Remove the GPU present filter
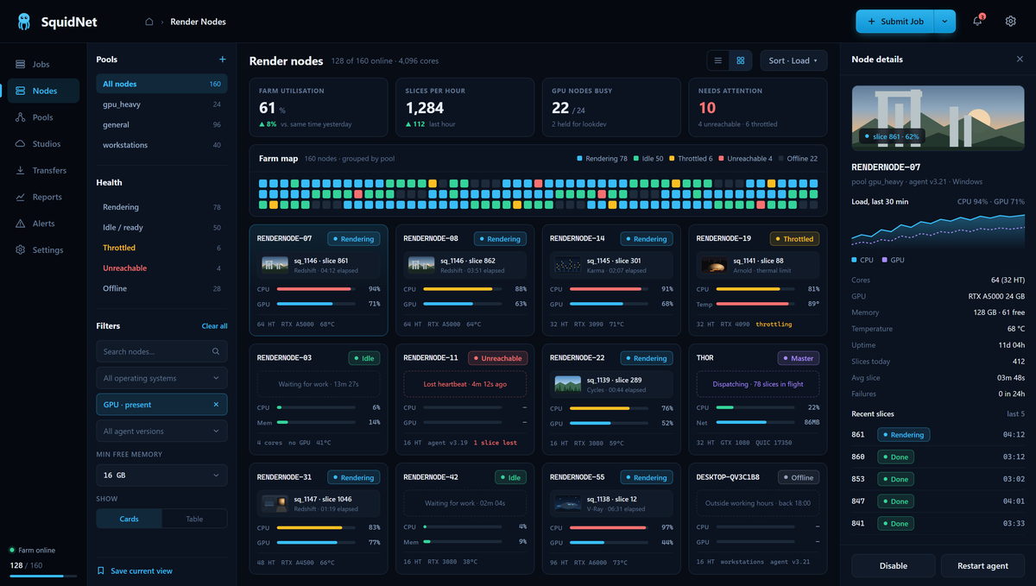Screen dimensions: 1036x586 tap(216, 405)
